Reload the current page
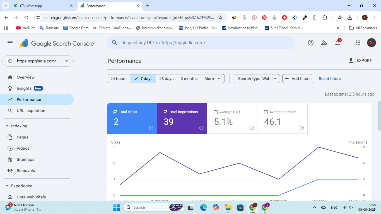Screen dimensions: 381x214 26,18
